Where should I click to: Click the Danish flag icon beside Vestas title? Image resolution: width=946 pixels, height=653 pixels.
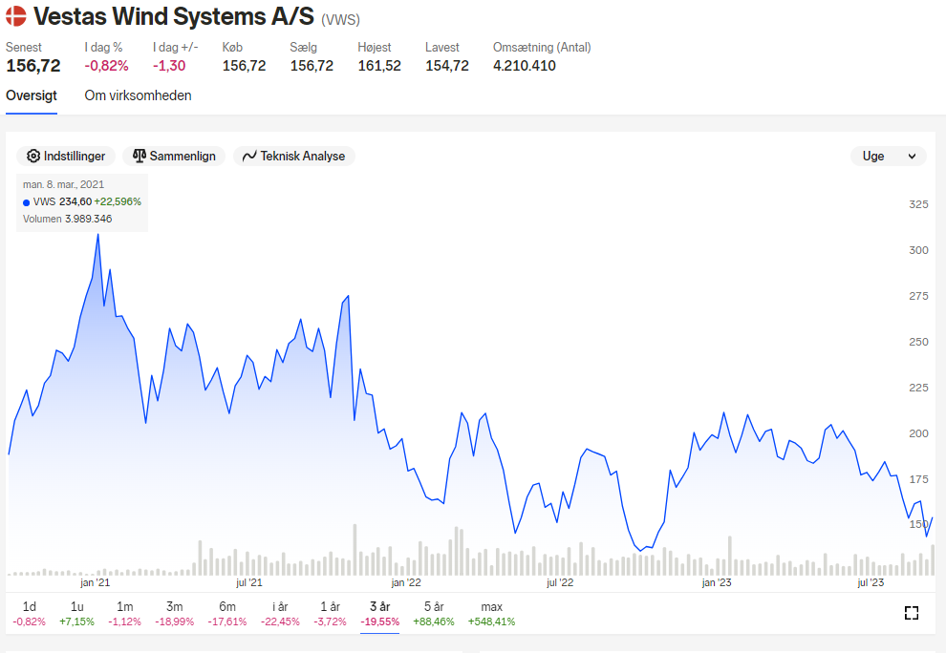point(15,16)
